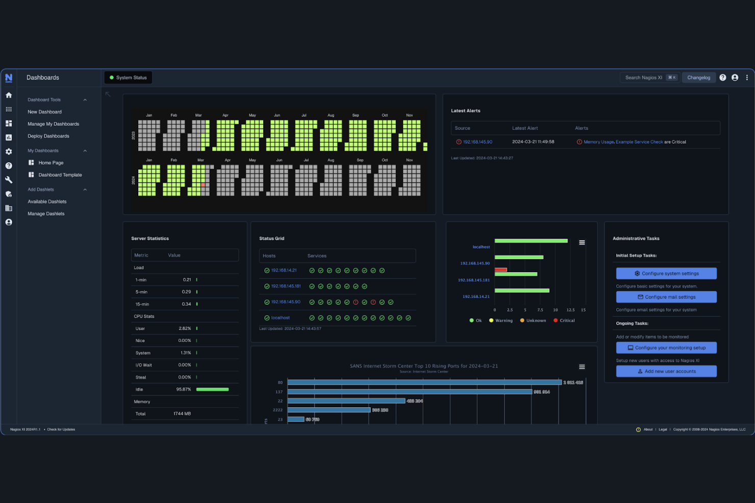
Task: Click the Idle CPU progress bar
Action: click(x=213, y=389)
